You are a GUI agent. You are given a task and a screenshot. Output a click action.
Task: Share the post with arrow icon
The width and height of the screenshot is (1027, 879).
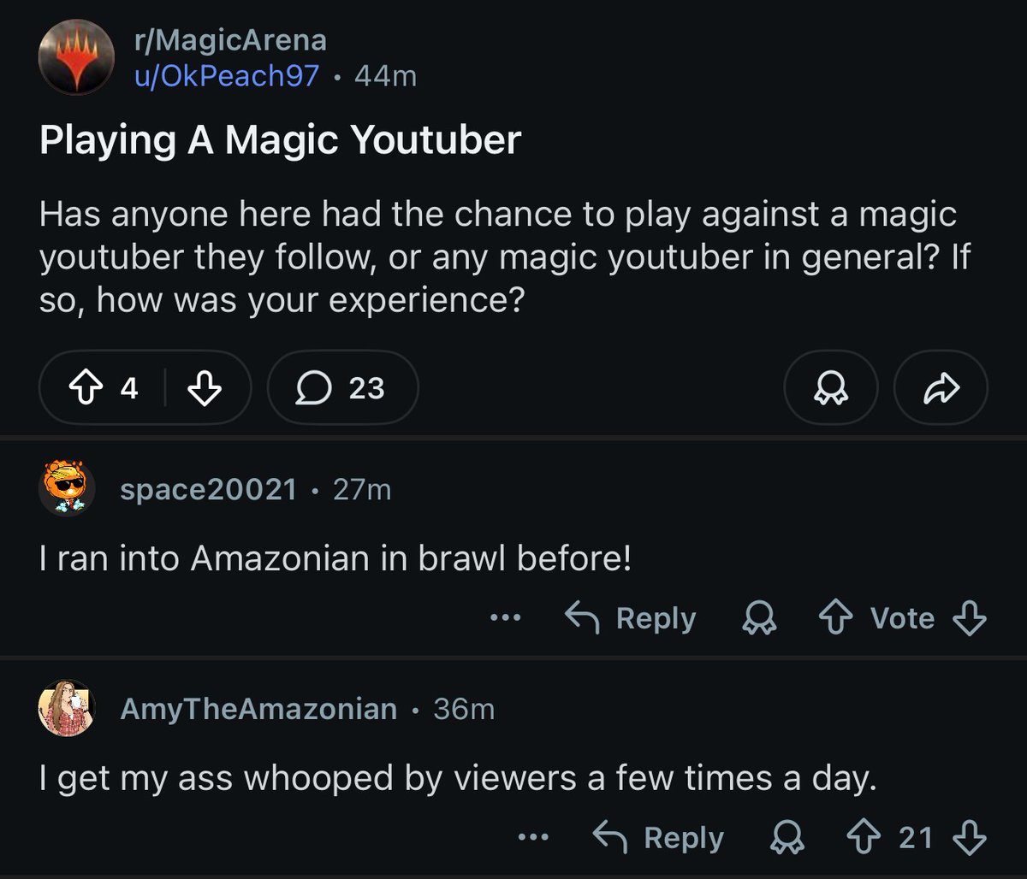coord(940,388)
